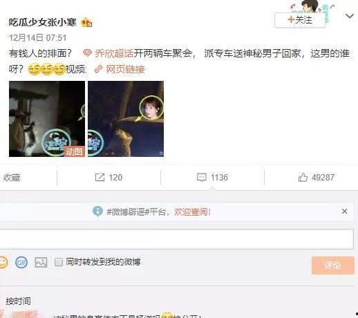Click the GIF insert icon
Image resolution: width=358 pixels, height=318 pixels.
21,262
